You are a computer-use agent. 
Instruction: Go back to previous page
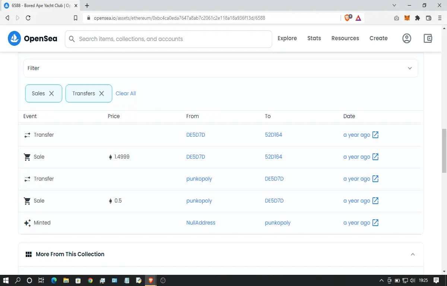point(7,18)
